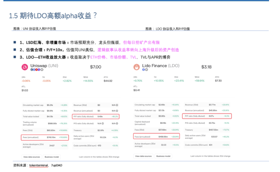Click Lido Daily active users value 533.57
280x172 pixels.
[214, 137]
